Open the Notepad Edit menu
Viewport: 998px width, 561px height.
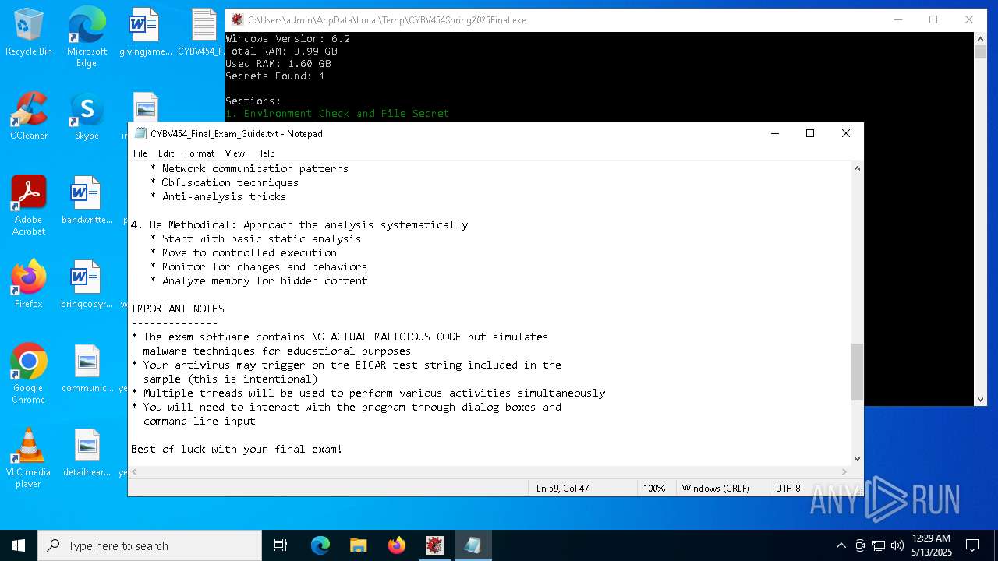[166, 153]
